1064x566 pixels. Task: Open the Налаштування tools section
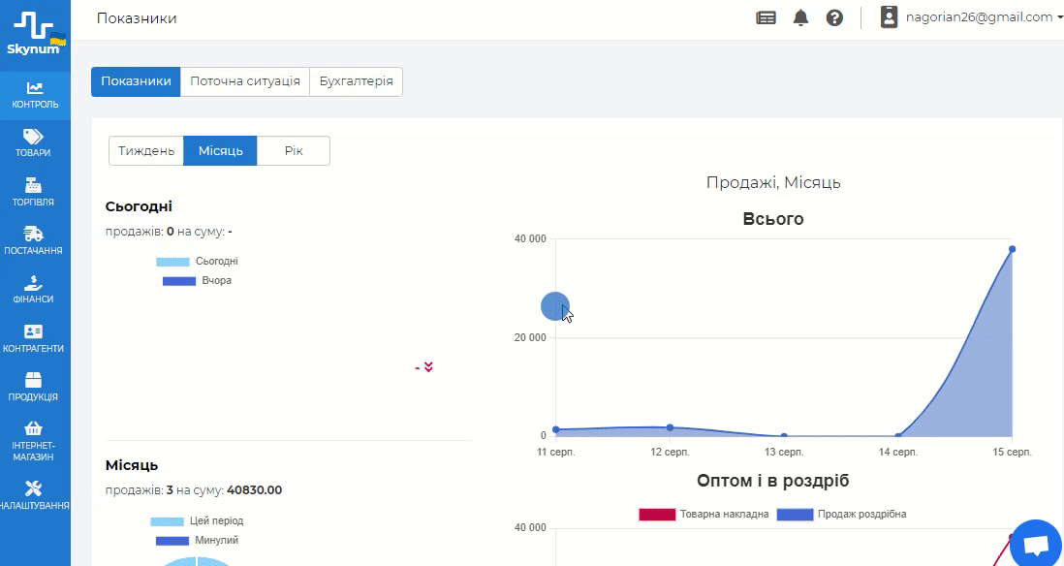(x=35, y=496)
